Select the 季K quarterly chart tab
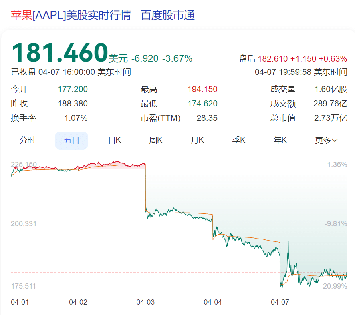The width and height of the screenshot is (355, 315). coord(239,140)
